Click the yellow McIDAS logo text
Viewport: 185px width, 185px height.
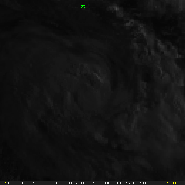tap(171, 183)
